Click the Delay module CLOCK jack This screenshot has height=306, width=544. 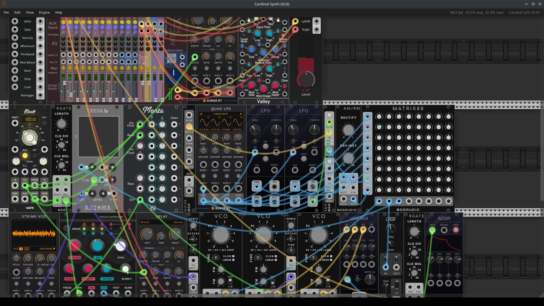click(143, 272)
